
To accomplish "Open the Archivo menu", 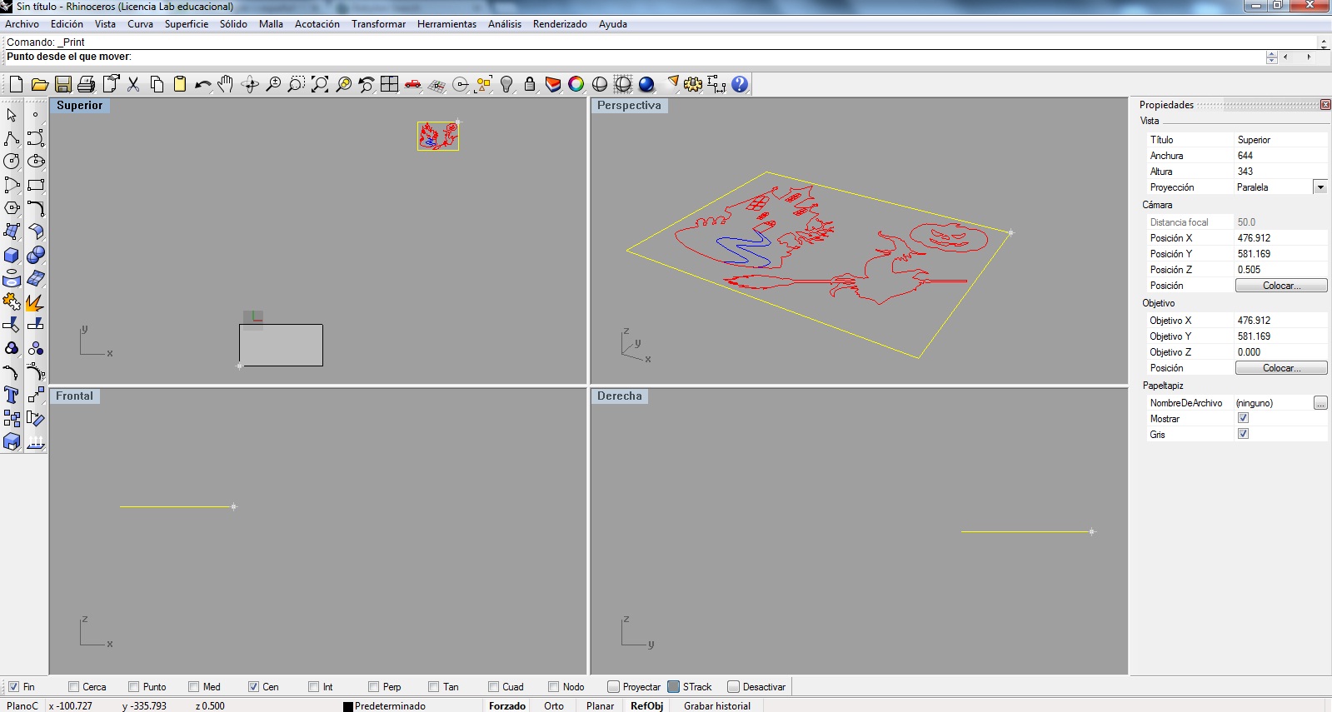I will point(22,24).
